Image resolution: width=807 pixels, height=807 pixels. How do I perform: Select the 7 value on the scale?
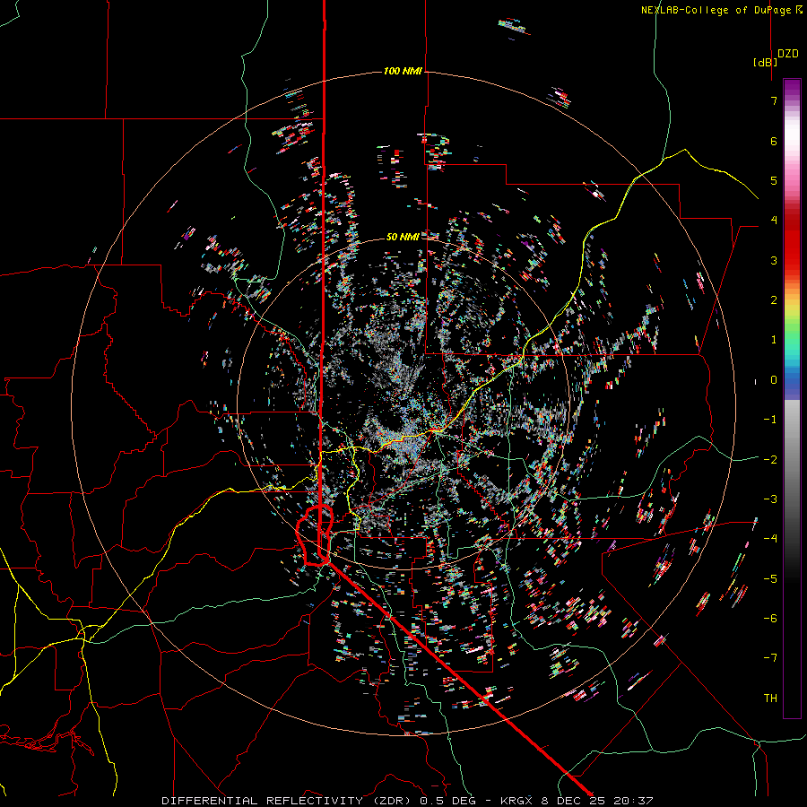[774, 100]
